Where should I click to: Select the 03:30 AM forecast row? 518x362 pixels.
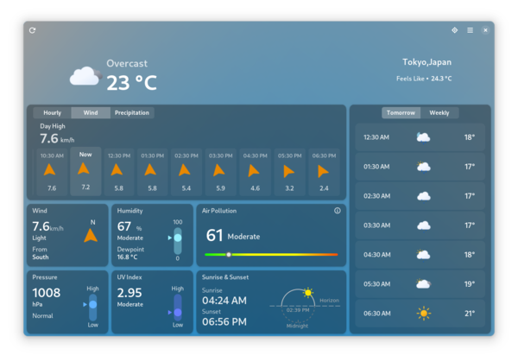pyautogui.click(x=420, y=225)
